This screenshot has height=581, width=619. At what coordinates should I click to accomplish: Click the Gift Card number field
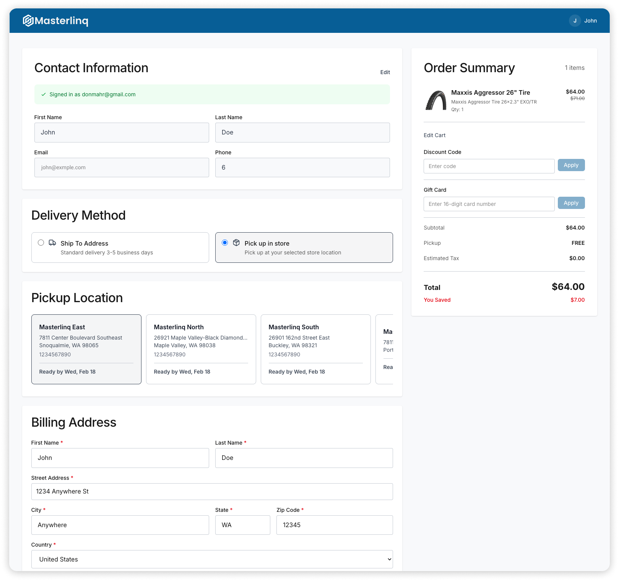tap(489, 204)
